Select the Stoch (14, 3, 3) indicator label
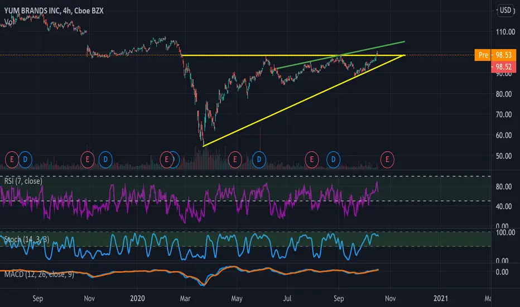520x307 pixels. point(27,239)
